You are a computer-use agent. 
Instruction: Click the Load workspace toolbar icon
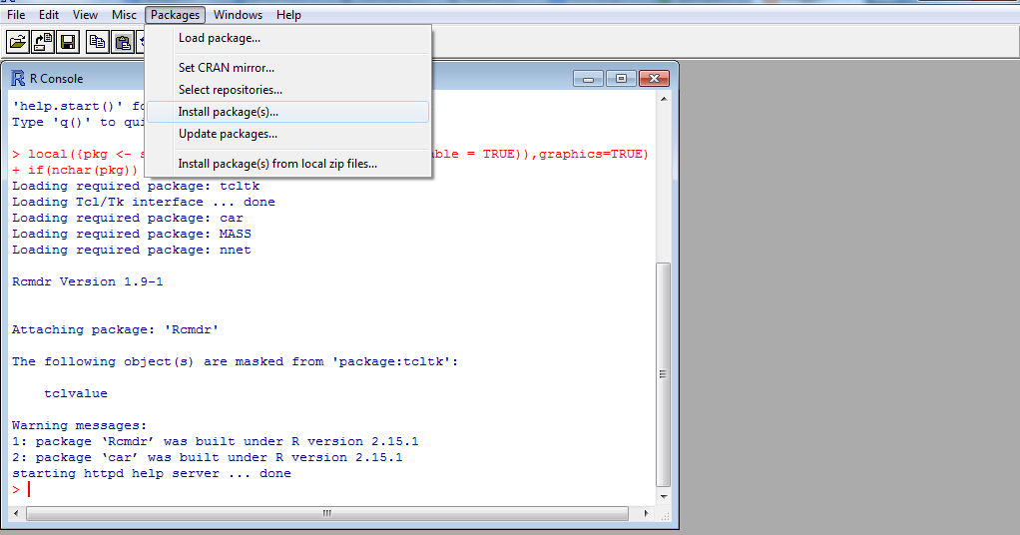click(x=43, y=42)
